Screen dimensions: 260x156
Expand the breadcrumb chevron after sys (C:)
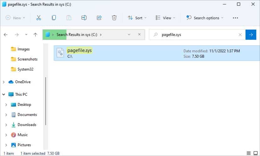coord(101,35)
